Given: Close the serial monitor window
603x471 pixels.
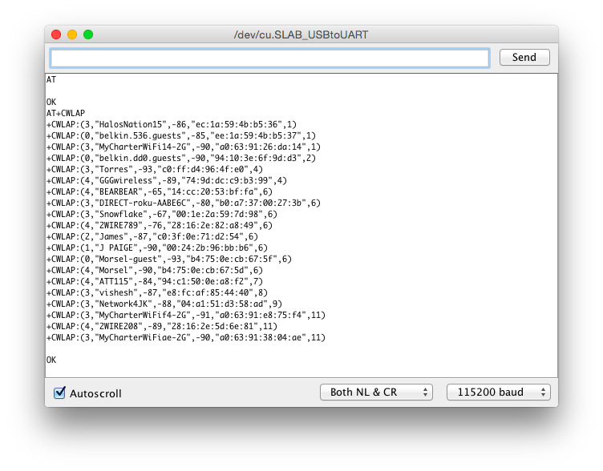Looking at the screenshot, I should (x=56, y=34).
